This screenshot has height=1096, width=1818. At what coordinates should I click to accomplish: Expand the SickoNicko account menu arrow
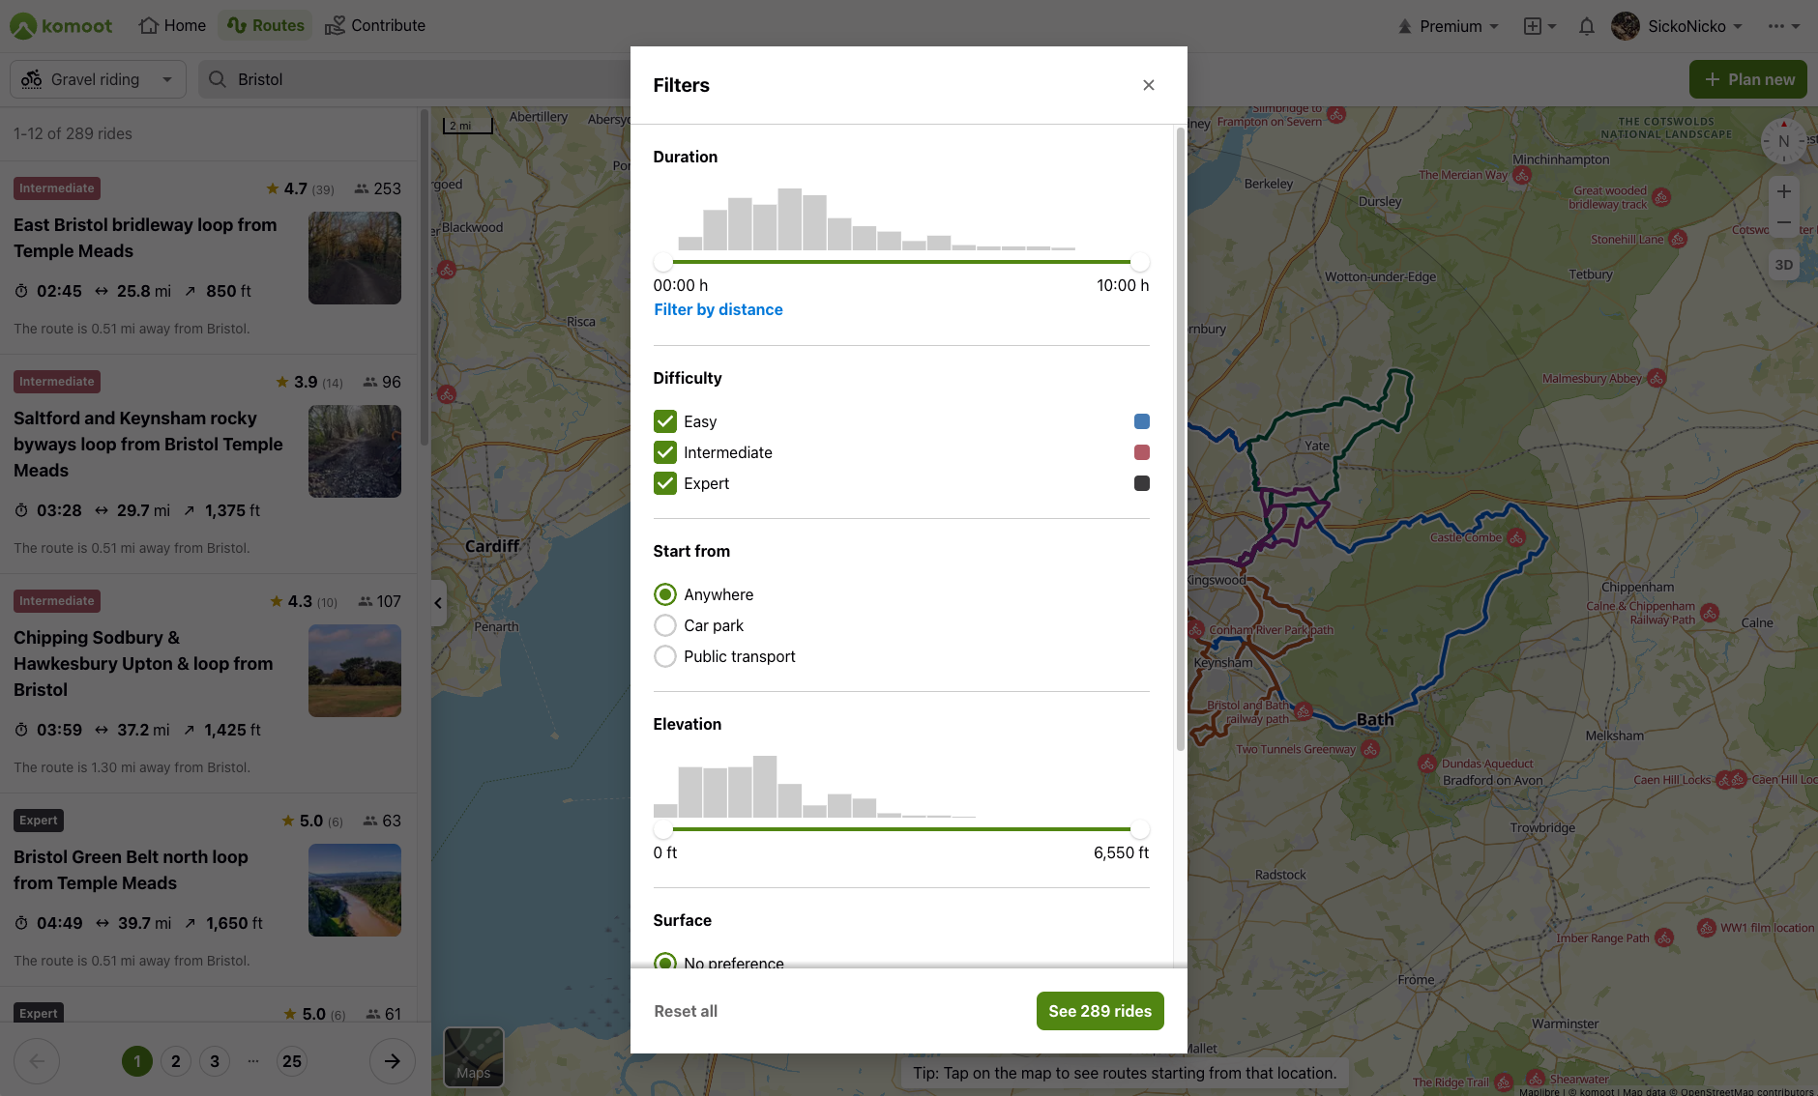[1738, 26]
